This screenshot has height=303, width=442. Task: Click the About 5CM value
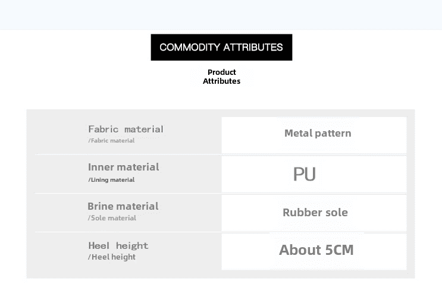pyautogui.click(x=316, y=250)
